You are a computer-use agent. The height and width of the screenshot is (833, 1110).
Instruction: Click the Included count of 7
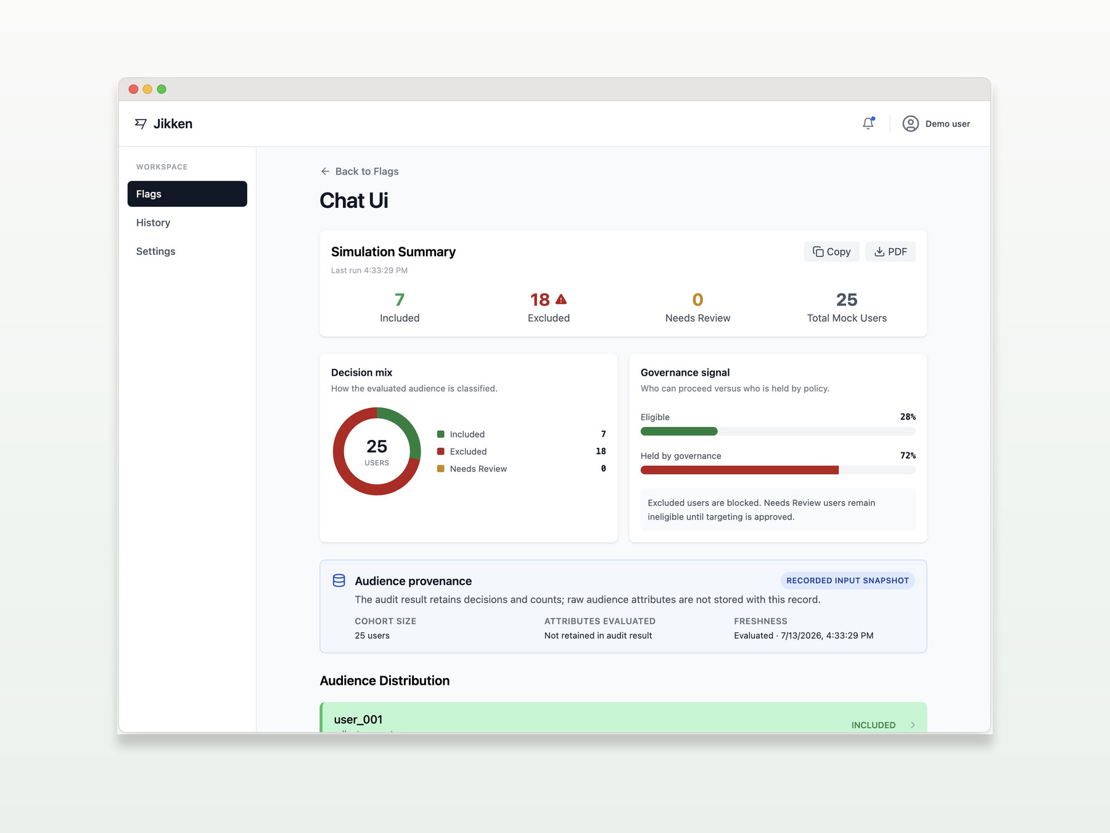coord(400,300)
